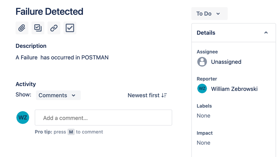Click the add child issue icon
The image size is (280, 157).
point(38,28)
